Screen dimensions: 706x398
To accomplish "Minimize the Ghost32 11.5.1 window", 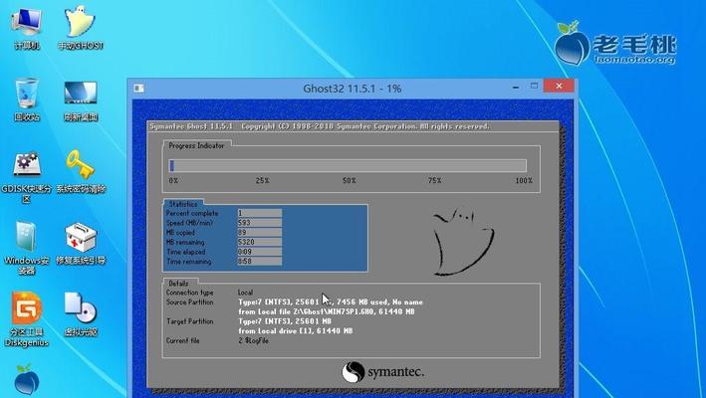I will click(516, 87).
